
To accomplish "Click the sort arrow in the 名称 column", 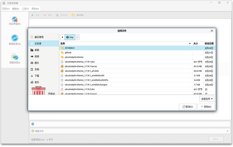I will pos(190,44).
